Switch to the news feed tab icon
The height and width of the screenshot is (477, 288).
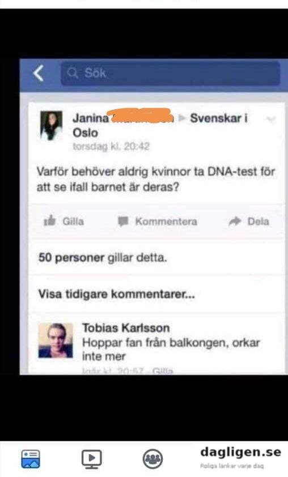(x=31, y=459)
